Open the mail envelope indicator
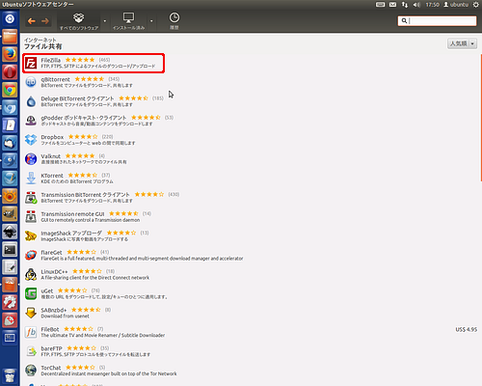This screenshot has height=386, width=482. 392,5
